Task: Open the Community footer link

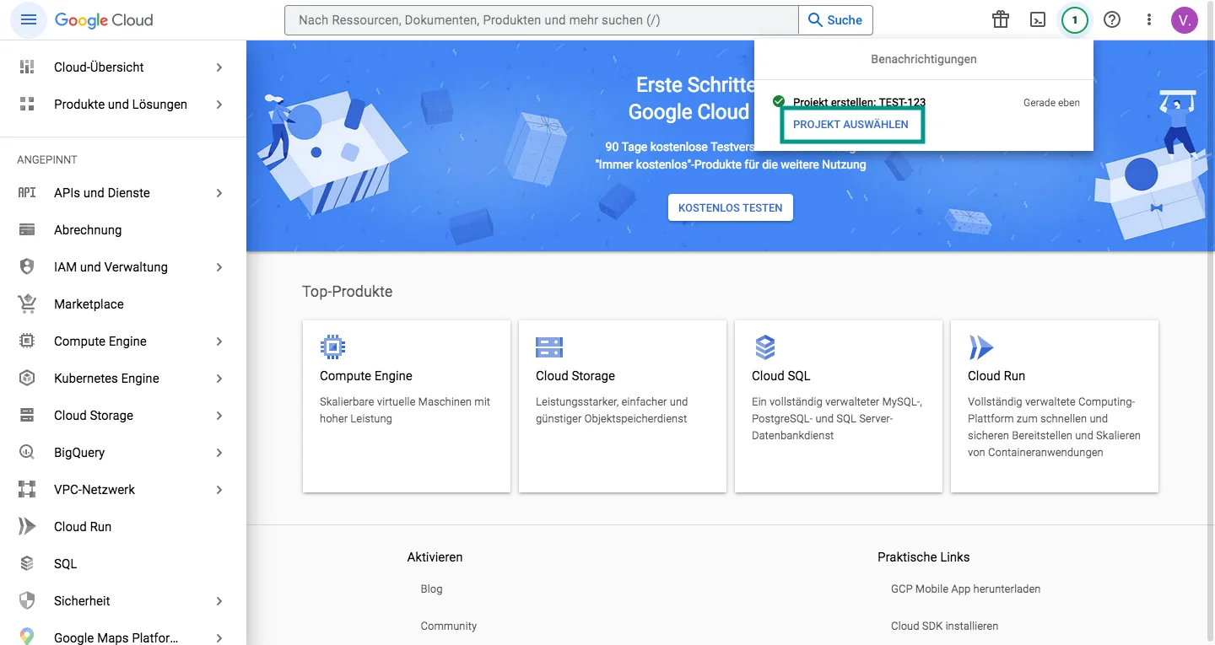Action: 448,626
